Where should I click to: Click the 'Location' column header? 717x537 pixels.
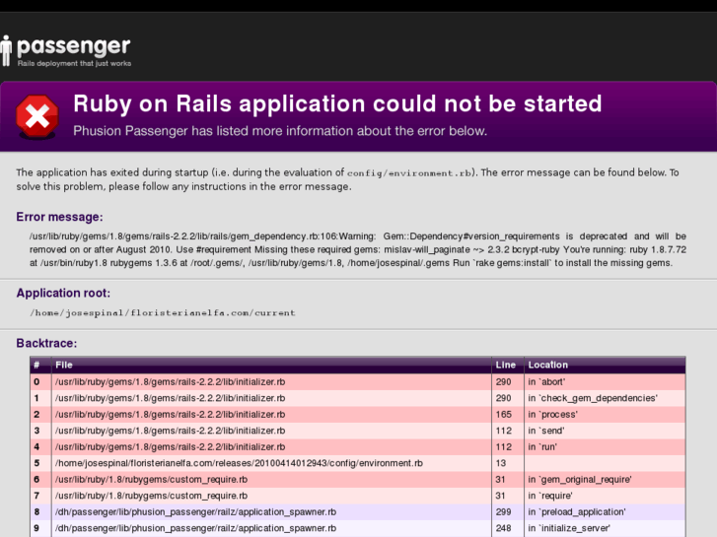(547, 365)
